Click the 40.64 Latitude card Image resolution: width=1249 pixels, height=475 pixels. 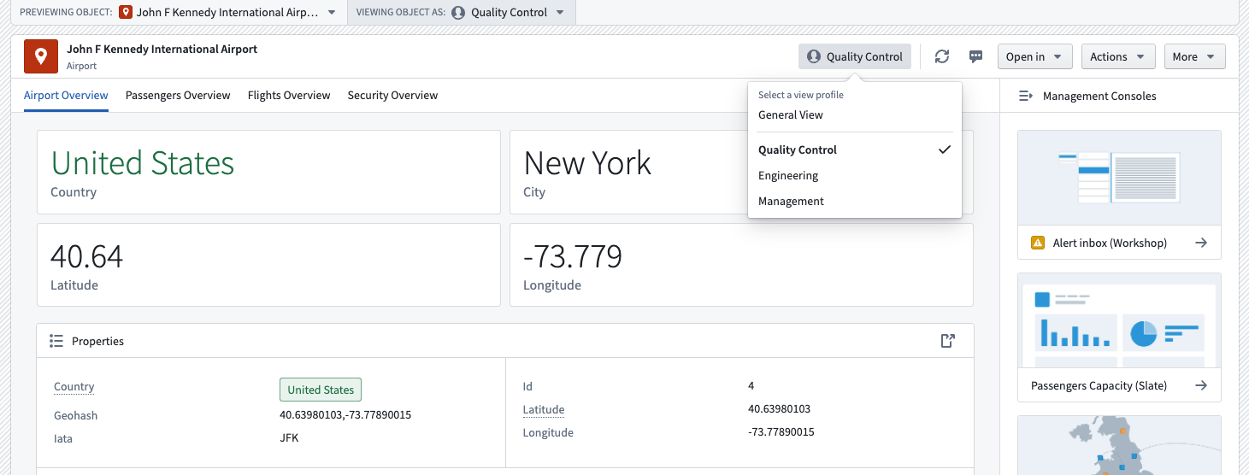tap(268, 265)
